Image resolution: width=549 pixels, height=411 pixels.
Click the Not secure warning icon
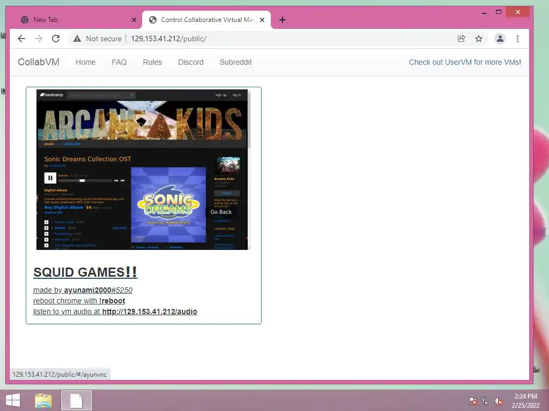(x=77, y=39)
